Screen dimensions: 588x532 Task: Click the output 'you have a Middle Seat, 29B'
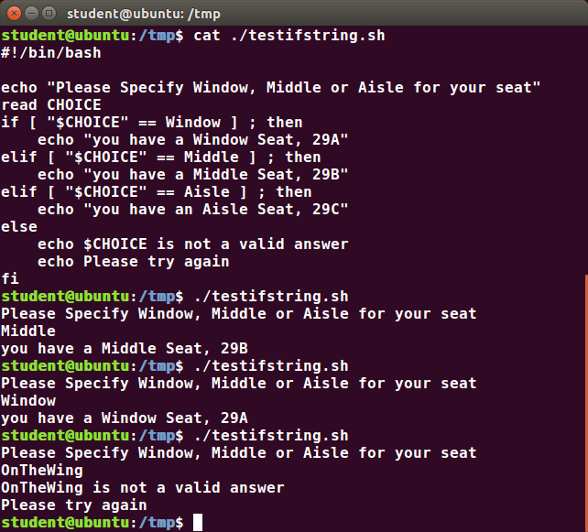click(125, 349)
